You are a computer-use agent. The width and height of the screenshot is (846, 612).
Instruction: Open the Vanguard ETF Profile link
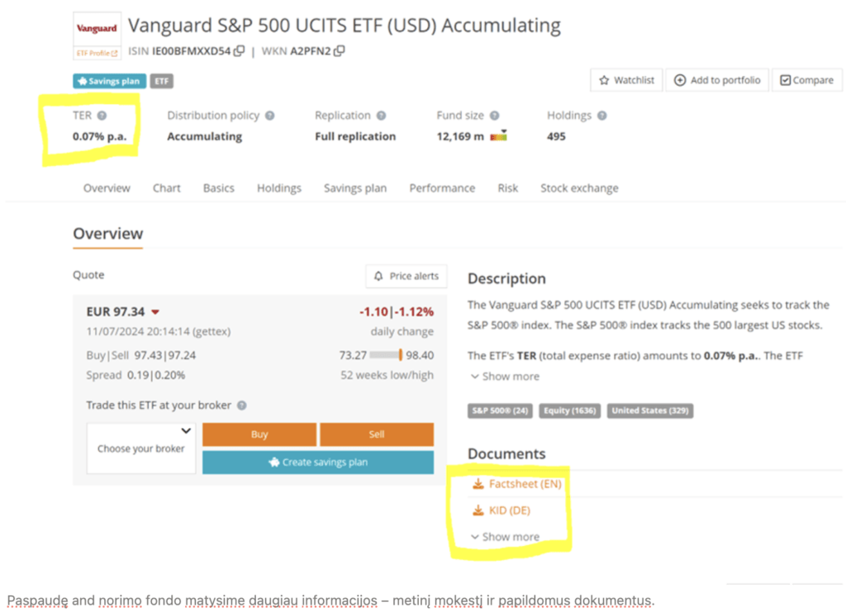[x=97, y=53]
